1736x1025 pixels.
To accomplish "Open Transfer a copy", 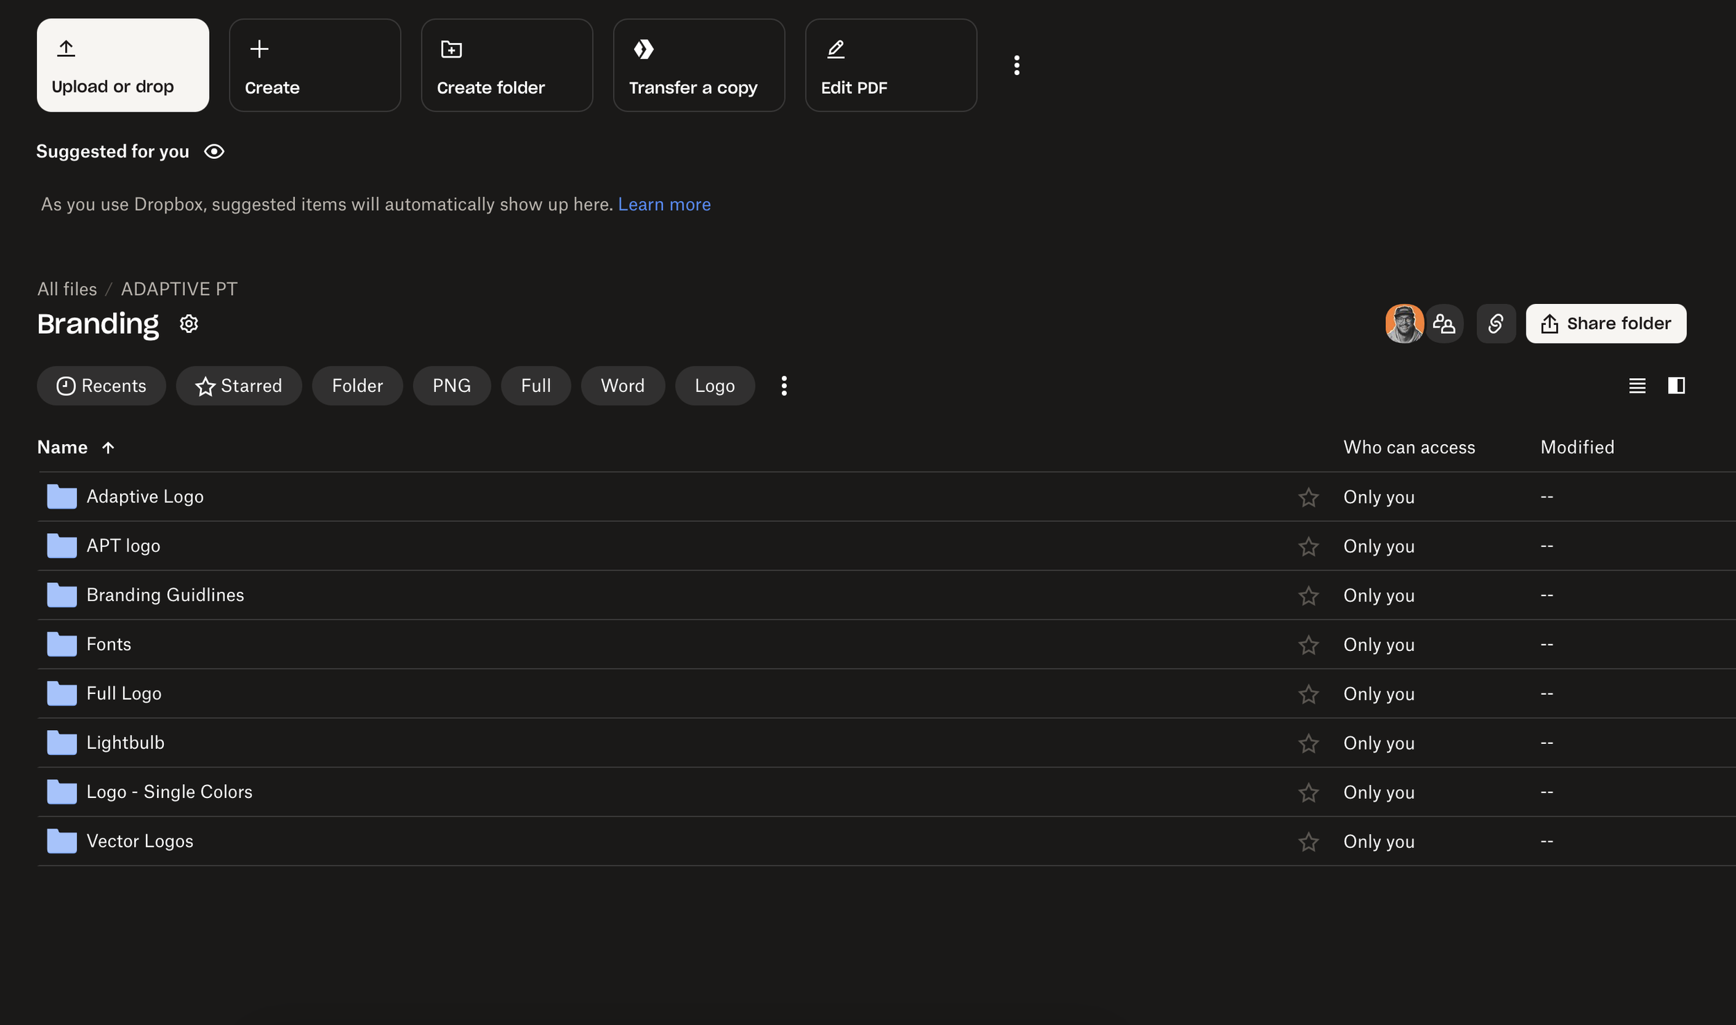I will point(699,65).
